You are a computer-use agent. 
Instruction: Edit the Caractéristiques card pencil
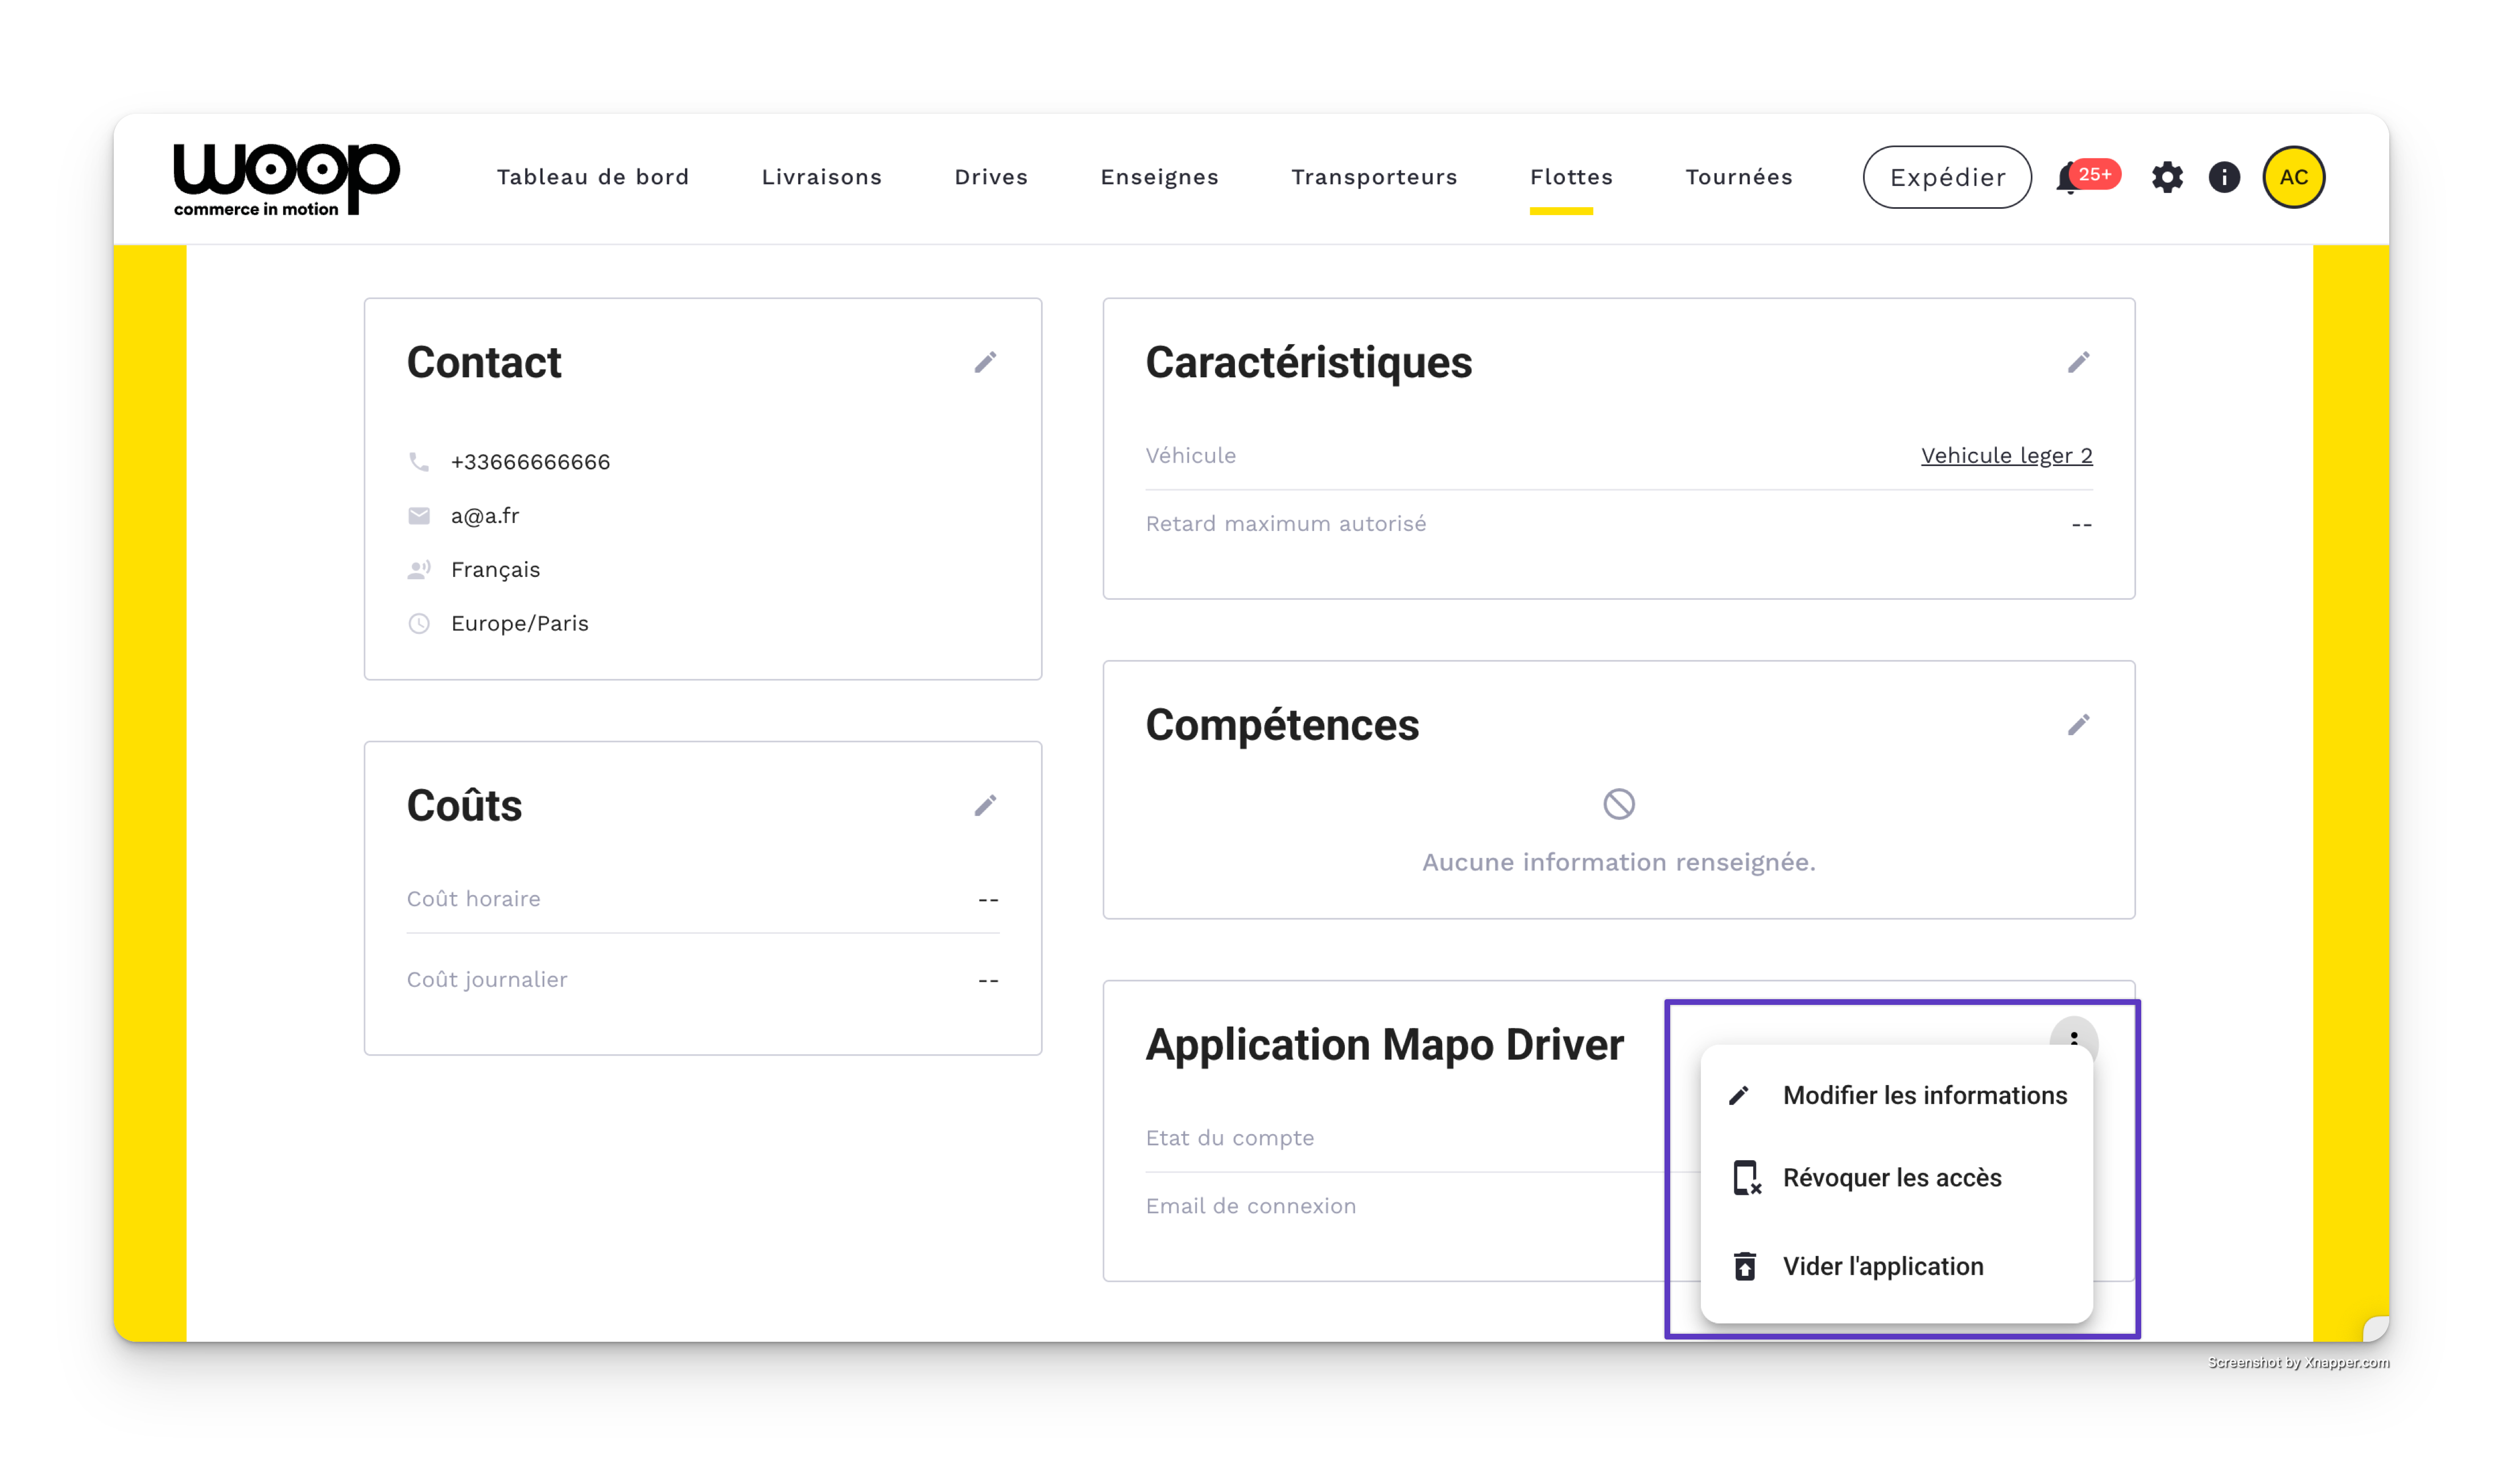(2078, 362)
